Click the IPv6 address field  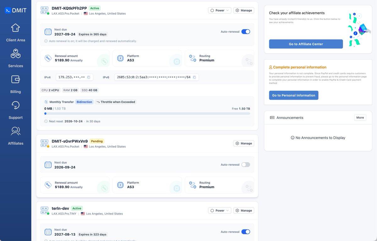pos(156,77)
